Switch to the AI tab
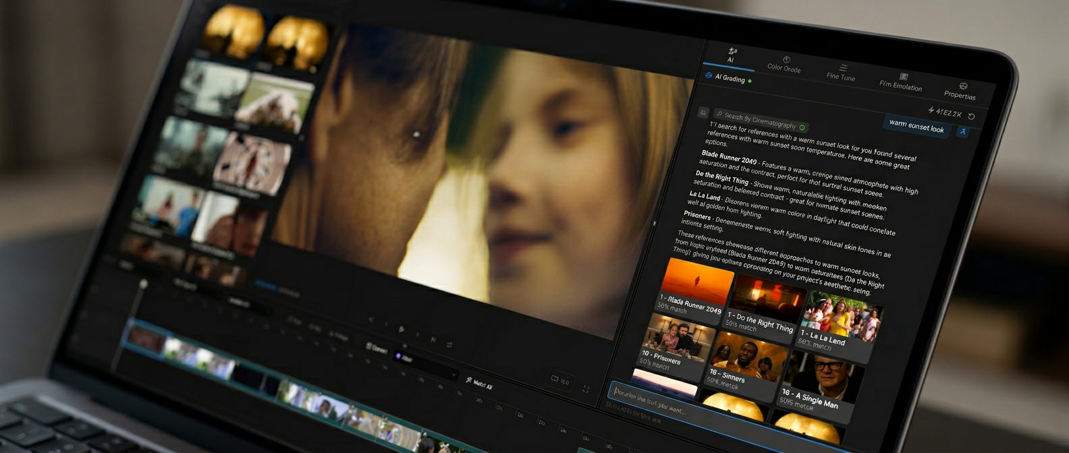The image size is (1069, 453). [731, 55]
